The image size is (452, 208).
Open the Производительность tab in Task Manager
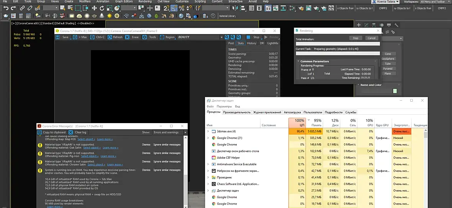tap(237, 112)
